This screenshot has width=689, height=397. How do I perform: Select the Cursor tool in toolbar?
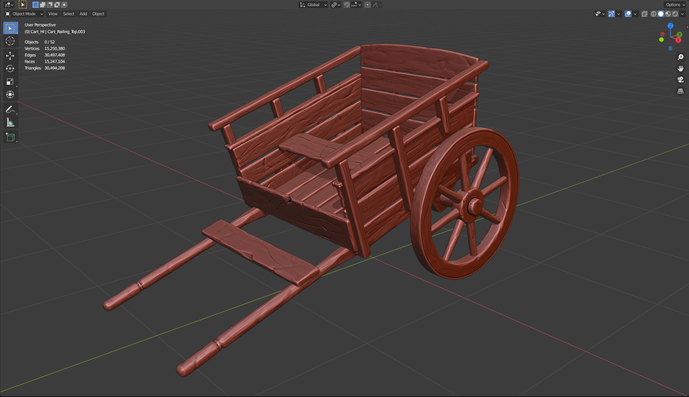click(x=10, y=41)
